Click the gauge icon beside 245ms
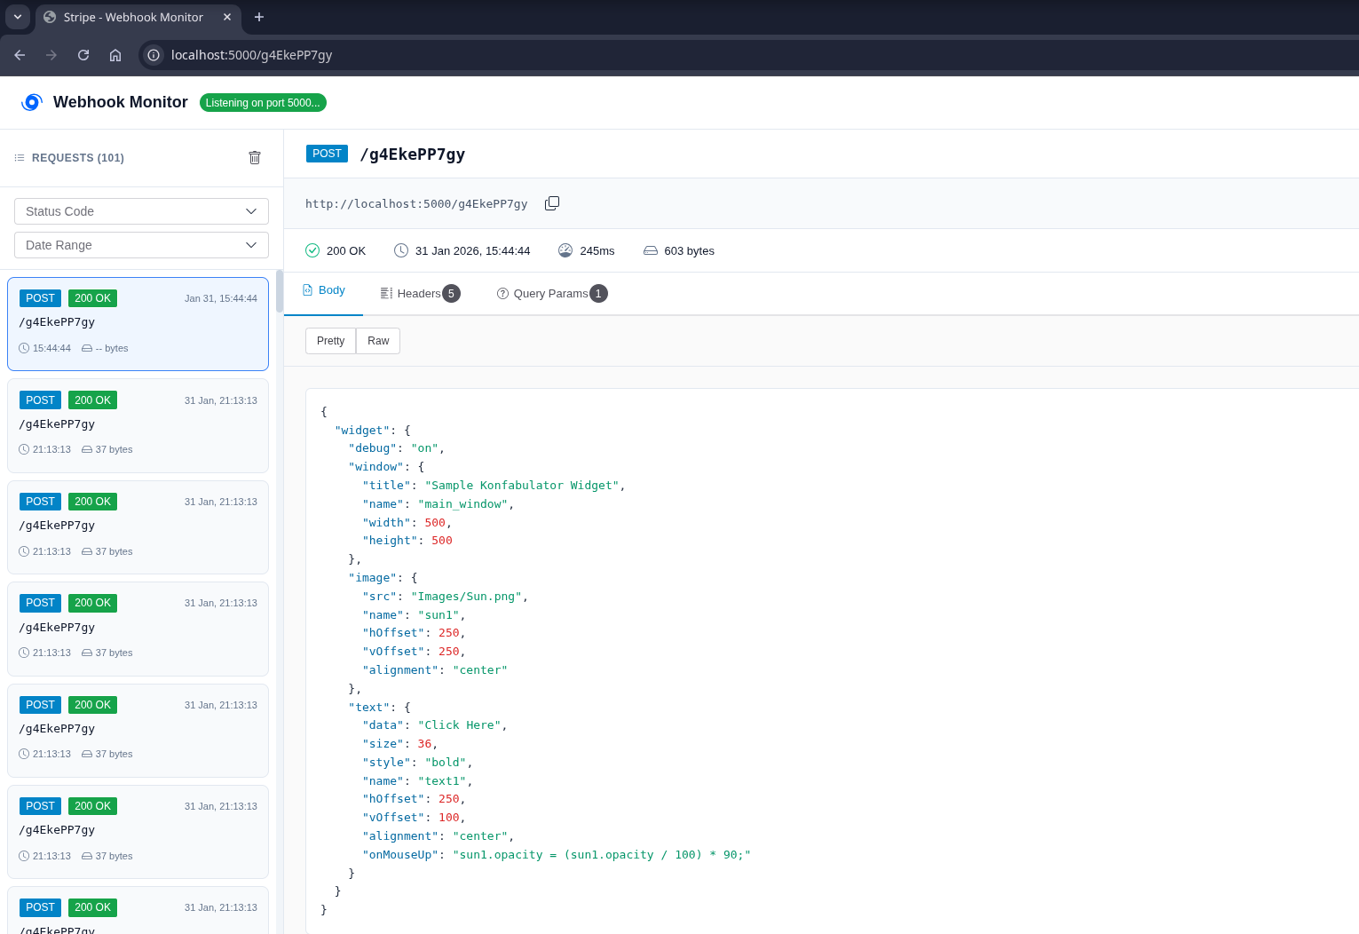This screenshot has height=934, width=1359. pos(565,250)
